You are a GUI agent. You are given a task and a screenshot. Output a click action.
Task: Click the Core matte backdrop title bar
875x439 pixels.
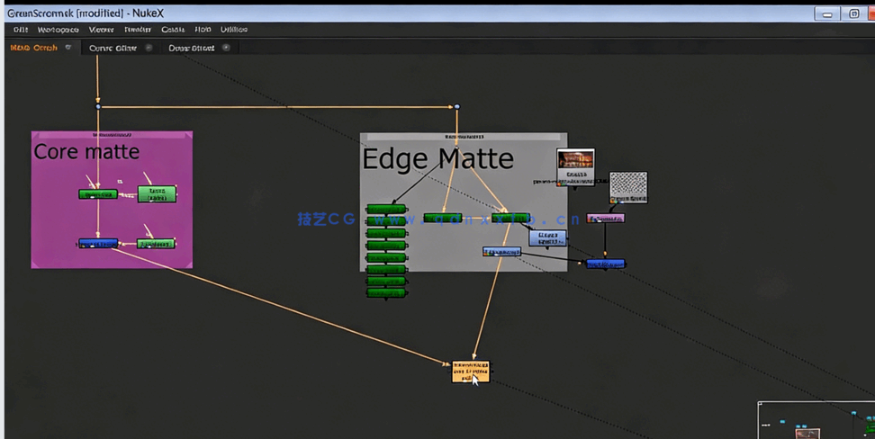(x=112, y=135)
